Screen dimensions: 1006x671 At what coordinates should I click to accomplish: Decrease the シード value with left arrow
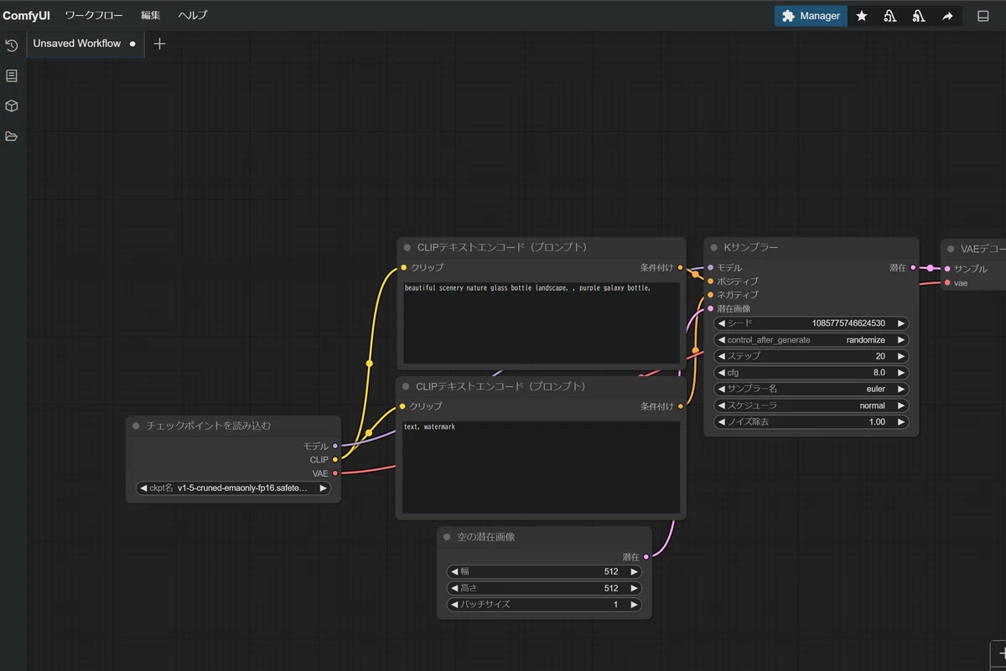tap(721, 323)
